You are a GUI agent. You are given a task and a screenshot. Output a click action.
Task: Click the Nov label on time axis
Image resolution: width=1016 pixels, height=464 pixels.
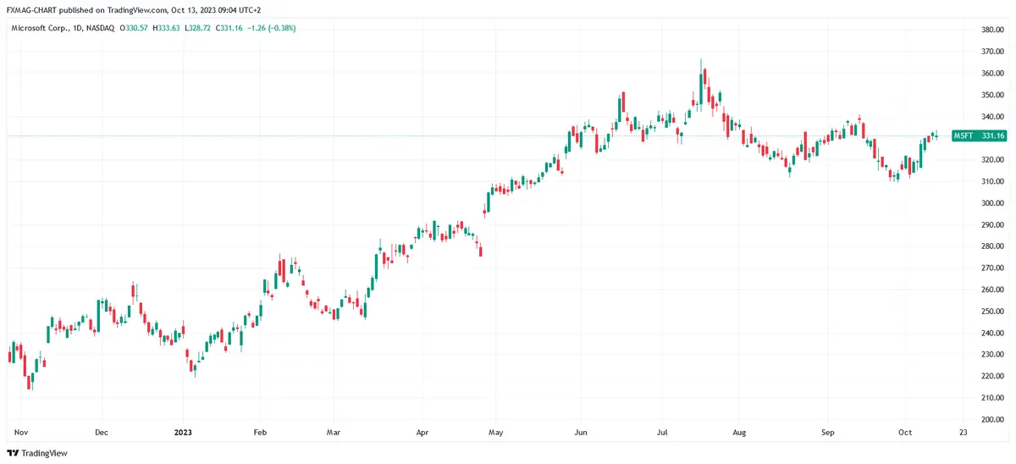coord(23,432)
